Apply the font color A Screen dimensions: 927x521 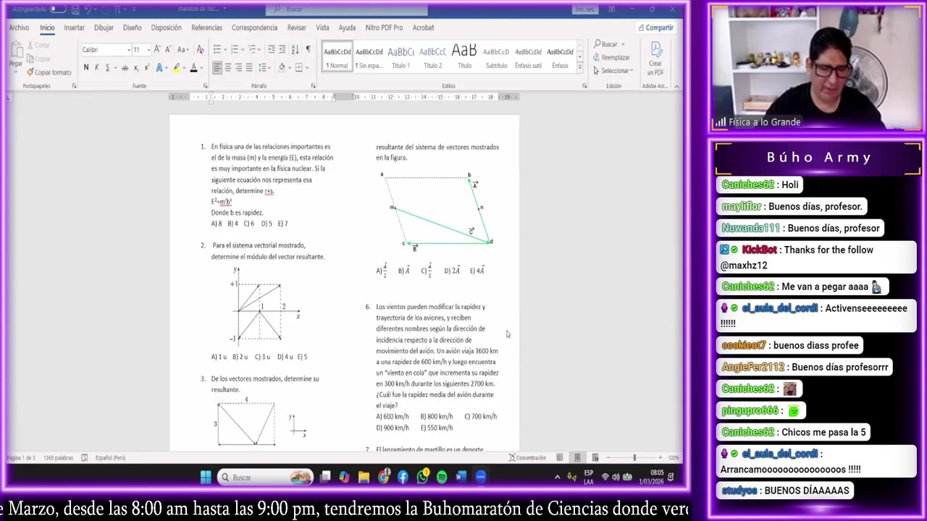pyautogui.click(x=193, y=67)
